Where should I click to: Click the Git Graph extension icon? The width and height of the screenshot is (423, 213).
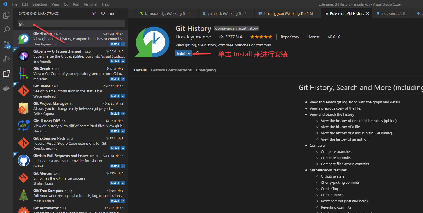[x=24, y=74]
